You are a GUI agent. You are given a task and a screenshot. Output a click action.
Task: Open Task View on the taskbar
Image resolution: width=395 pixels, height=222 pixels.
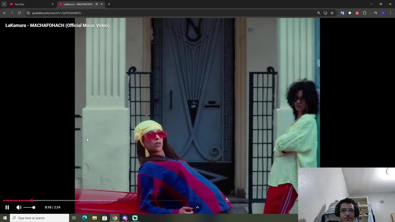coord(74,218)
